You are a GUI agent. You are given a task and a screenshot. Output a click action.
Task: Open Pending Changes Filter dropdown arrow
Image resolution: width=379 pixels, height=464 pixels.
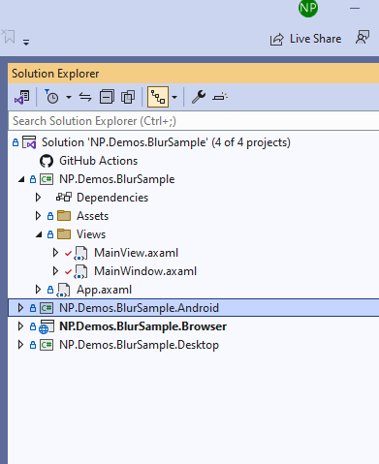pos(69,97)
